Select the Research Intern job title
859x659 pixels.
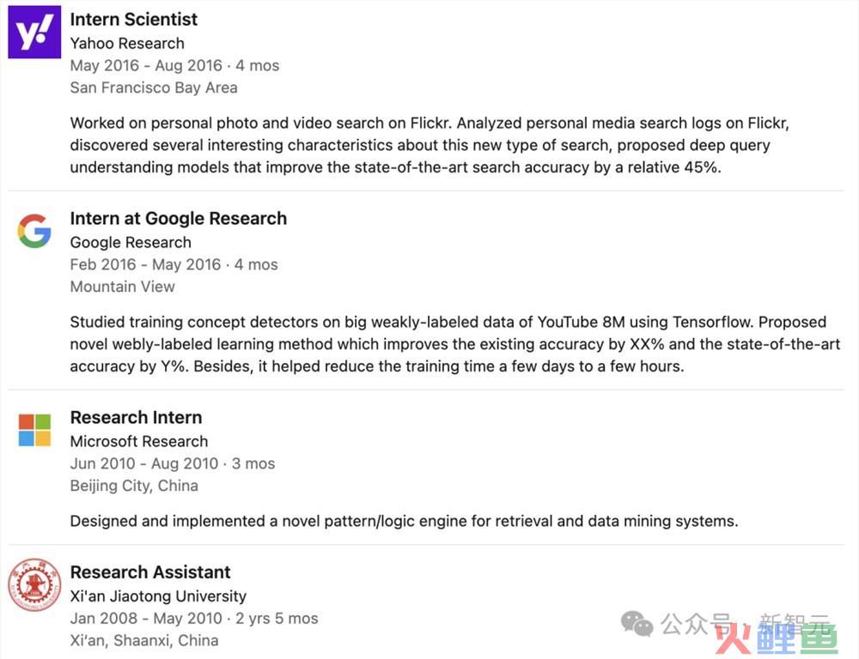point(137,418)
